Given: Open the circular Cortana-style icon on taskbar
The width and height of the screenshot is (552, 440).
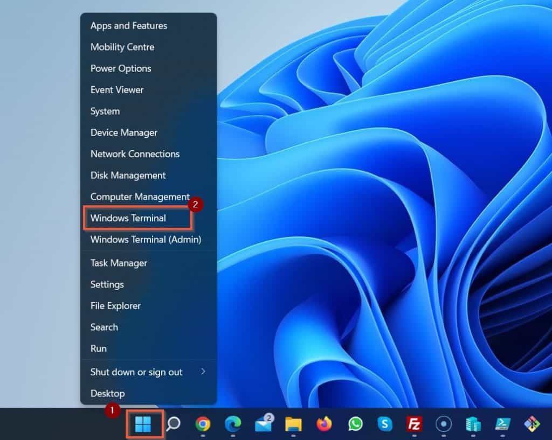Looking at the screenshot, I should pyautogui.click(x=444, y=424).
